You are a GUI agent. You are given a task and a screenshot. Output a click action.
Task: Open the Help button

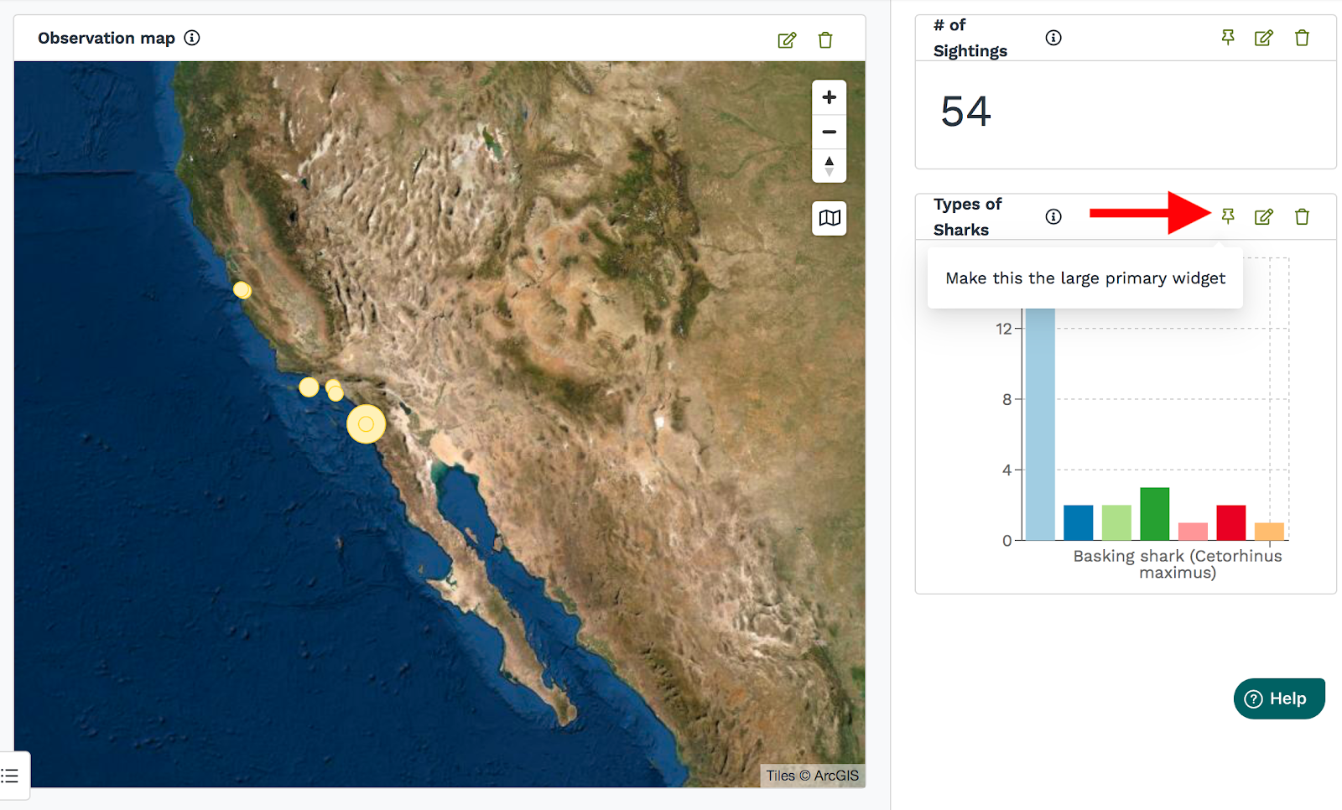1278,698
